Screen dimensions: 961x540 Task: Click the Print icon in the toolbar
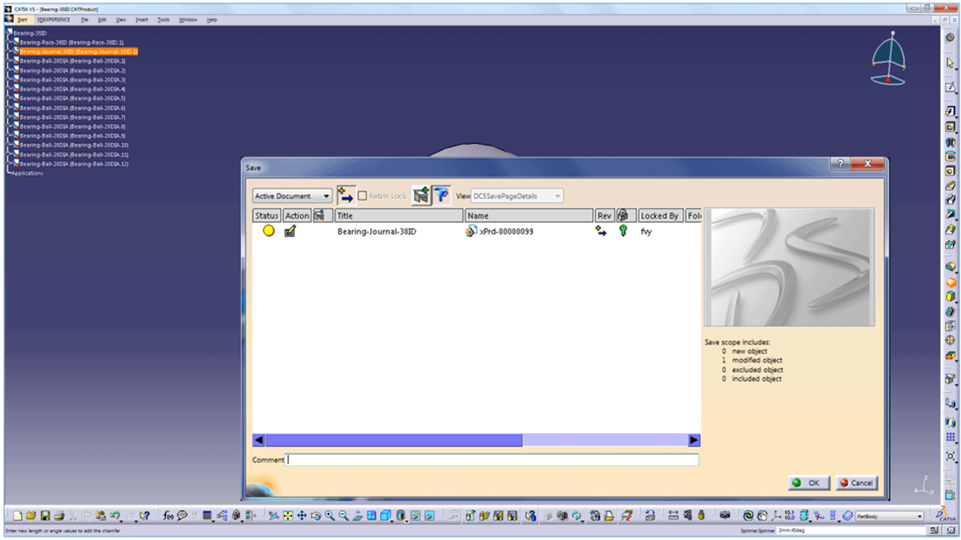click(x=59, y=515)
